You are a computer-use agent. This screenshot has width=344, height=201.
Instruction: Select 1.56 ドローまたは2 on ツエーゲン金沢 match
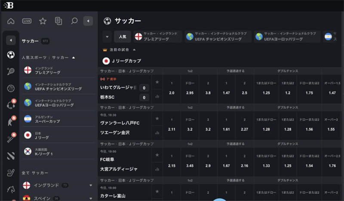point(309,125)
